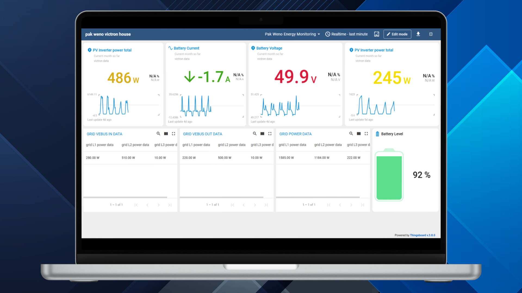522x293 pixels.
Task: Sort by grid L1 power data in GRID POWER DATA
Action: 292,145
